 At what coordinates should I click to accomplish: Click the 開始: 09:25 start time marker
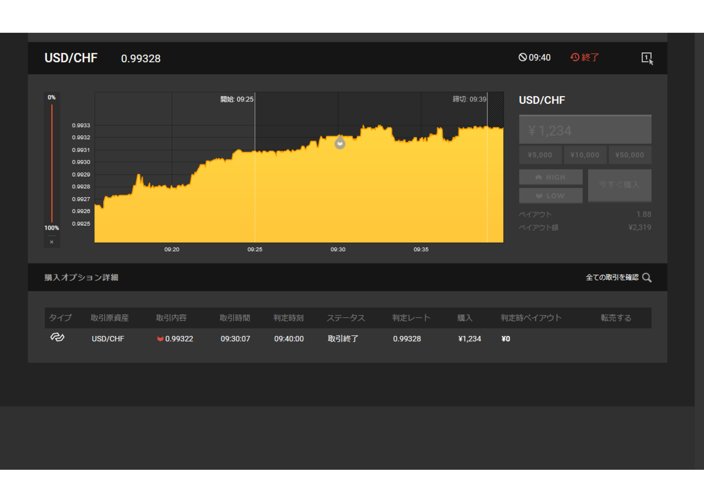coord(237,100)
